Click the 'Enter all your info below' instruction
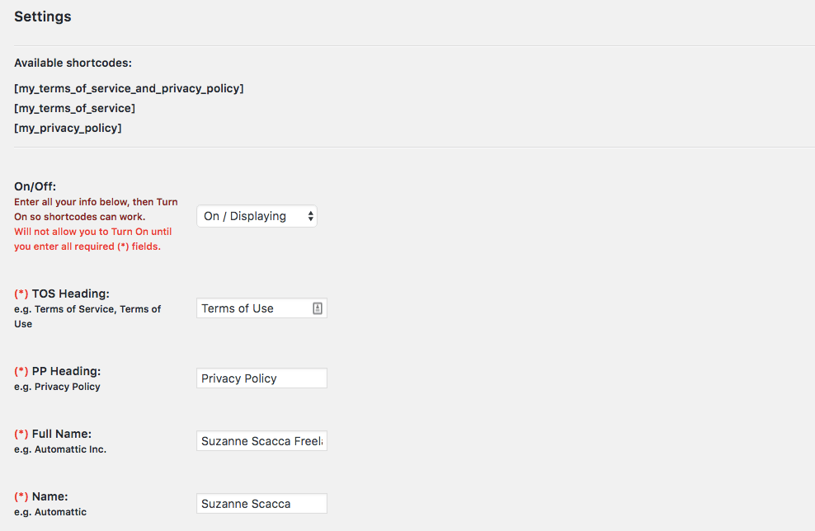815x531 pixels. click(x=96, y=209)
